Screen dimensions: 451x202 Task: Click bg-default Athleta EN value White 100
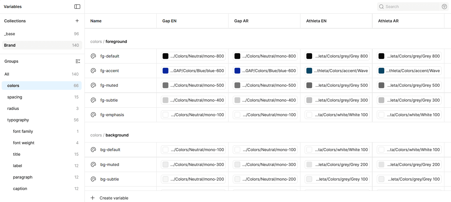[337, 150]
